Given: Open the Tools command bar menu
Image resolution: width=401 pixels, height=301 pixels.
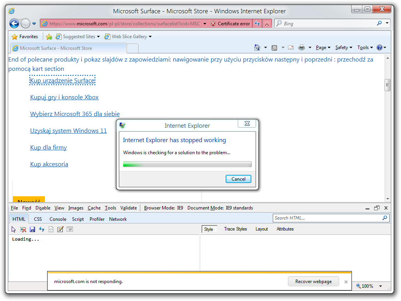Looking at the screenshot, I should click(x=365, y=48).
